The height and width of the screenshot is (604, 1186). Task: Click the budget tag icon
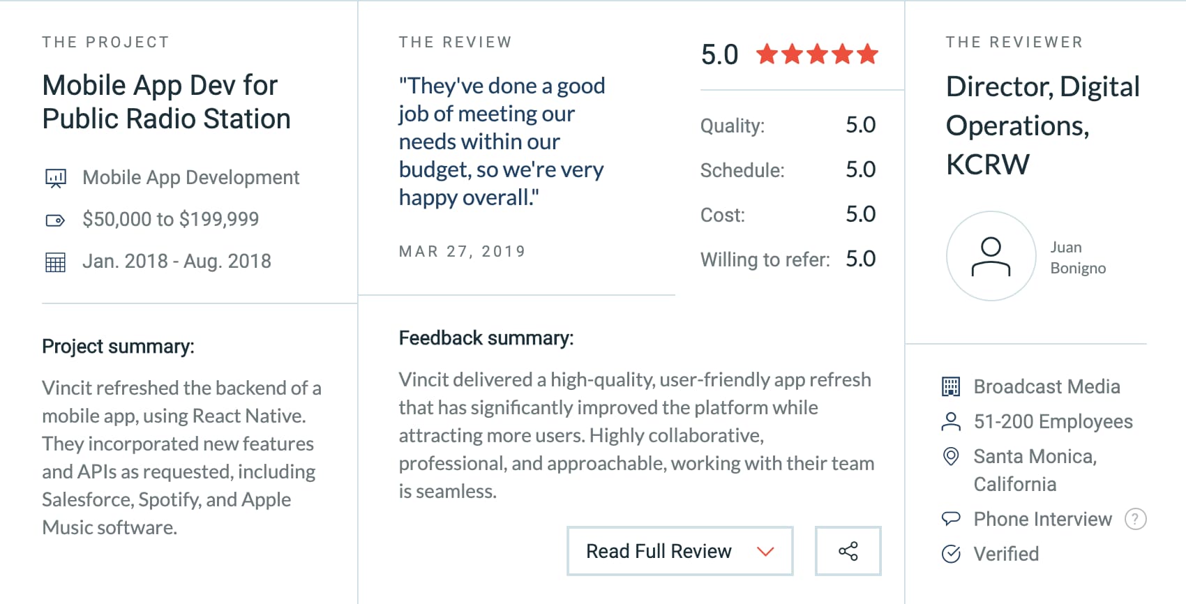pos(55,220)
